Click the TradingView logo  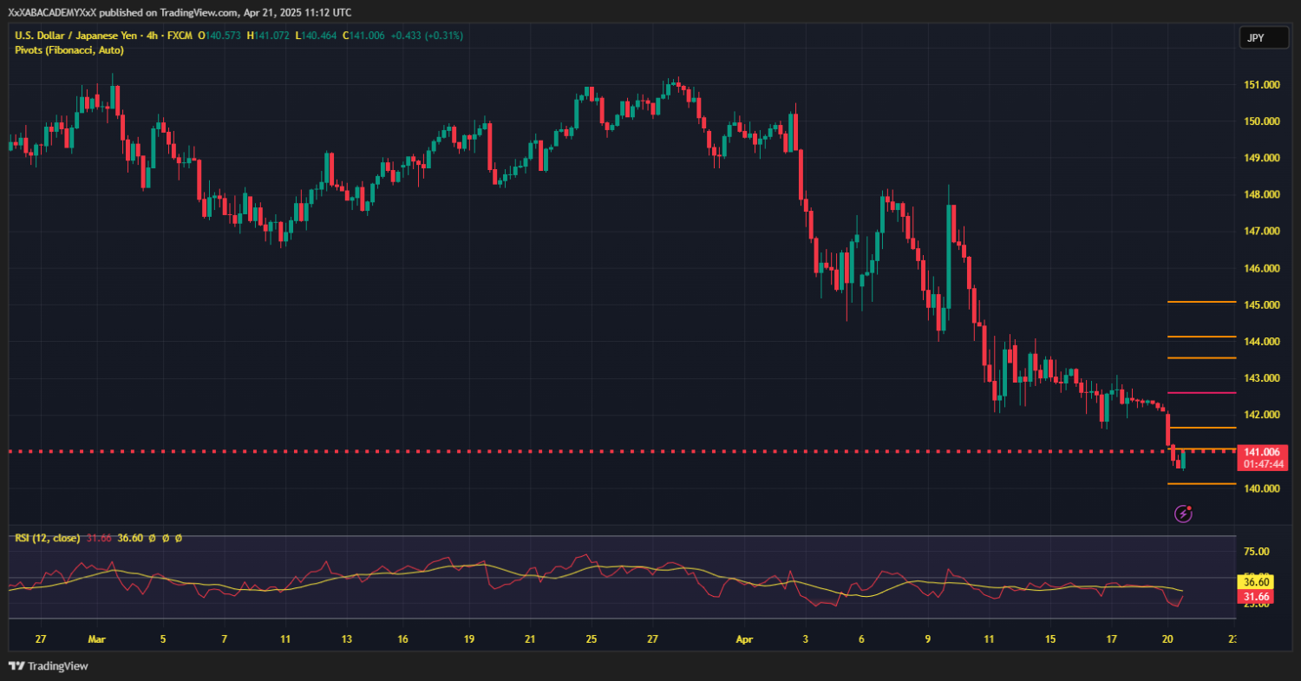tap(49, 666)
